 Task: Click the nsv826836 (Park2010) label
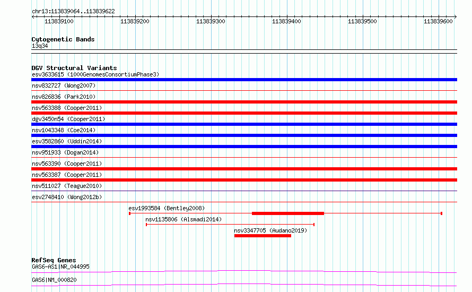[64, 97]
